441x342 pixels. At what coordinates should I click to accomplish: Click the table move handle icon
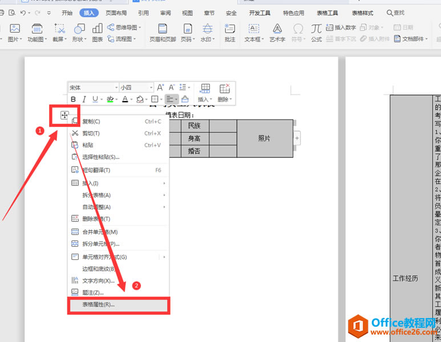[64, 115]
